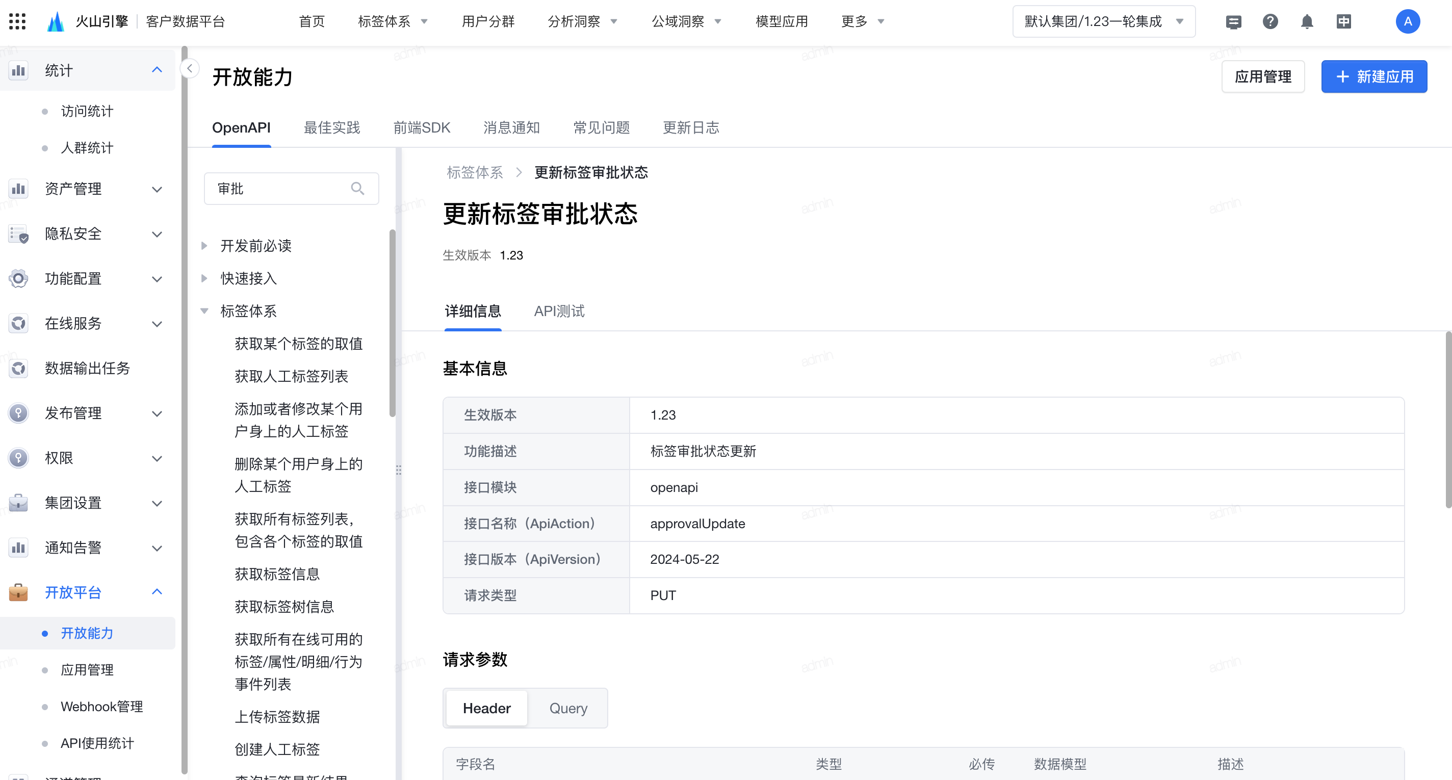The width and height of the screenshot is (1452, 780).
Task: Select the Header parameter tab
Action: [x=487, y=708]
